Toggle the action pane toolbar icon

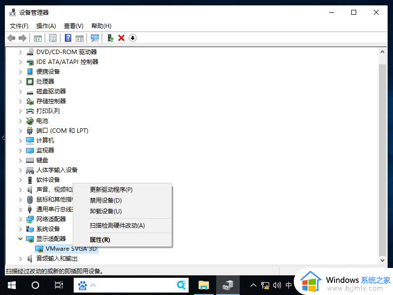(80, 38)
